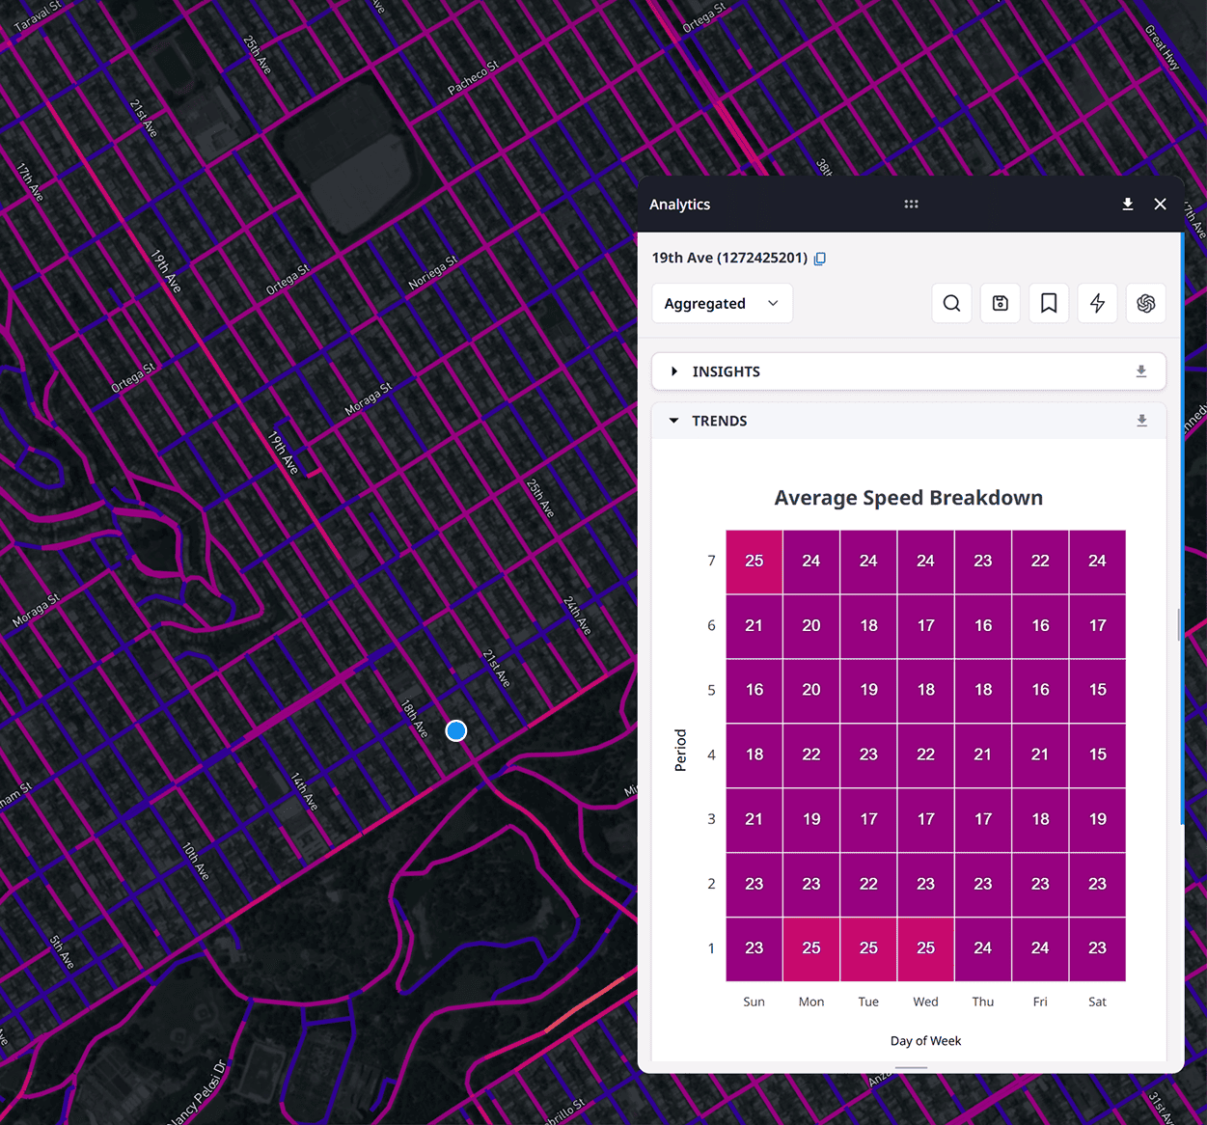Click the Monday period 3 heatmap cell

coord(811,819)
